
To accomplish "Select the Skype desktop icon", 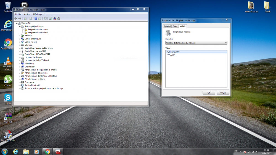I will 8,99.
